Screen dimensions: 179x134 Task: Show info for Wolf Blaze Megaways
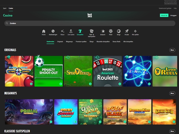[x=125, y=122]
